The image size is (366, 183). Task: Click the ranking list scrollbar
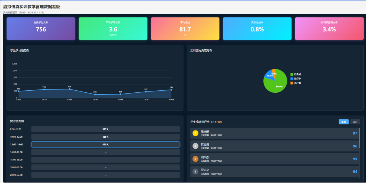tap(359, 139)
